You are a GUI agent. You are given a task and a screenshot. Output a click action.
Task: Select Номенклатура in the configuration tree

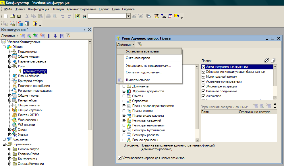[x=28, y=149]
